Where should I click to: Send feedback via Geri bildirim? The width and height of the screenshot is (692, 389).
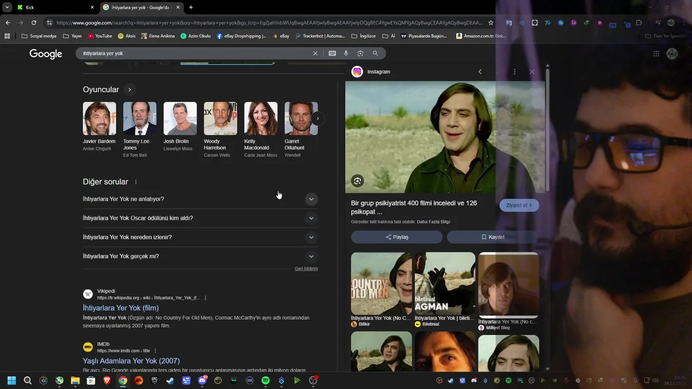pos(306,269)
